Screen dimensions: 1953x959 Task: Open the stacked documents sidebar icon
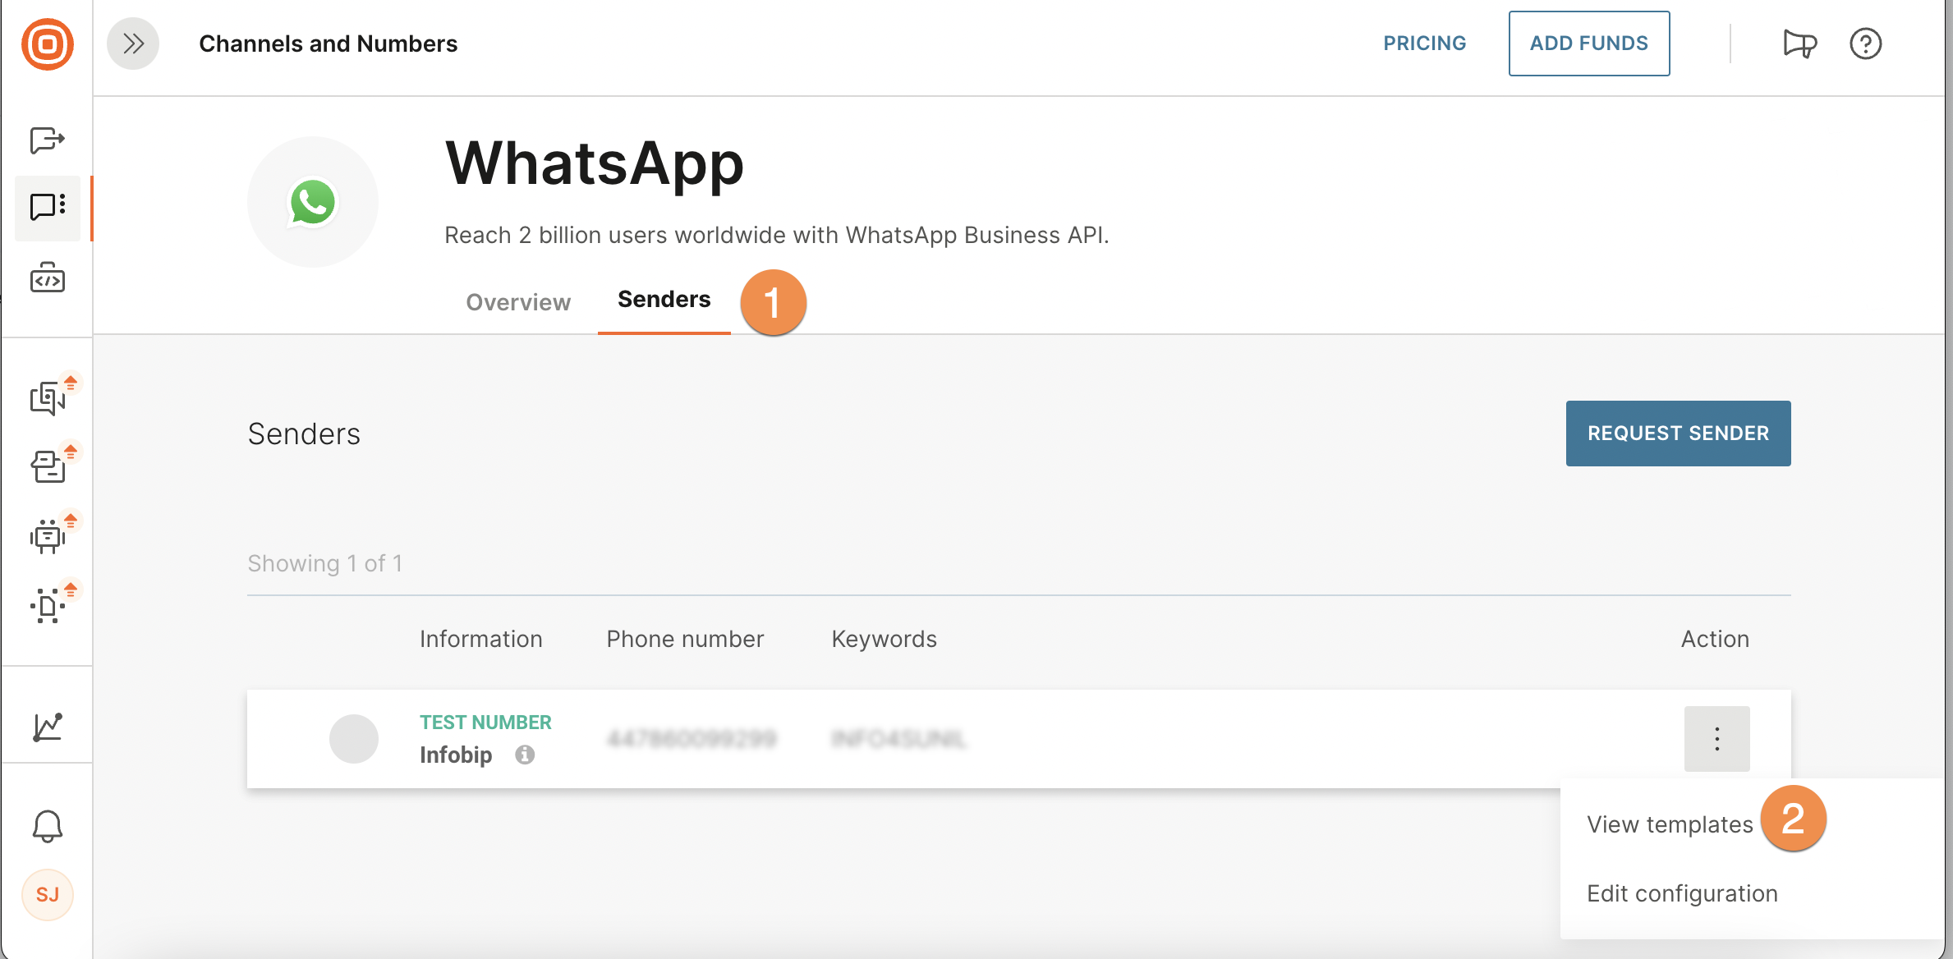(48, 466)
